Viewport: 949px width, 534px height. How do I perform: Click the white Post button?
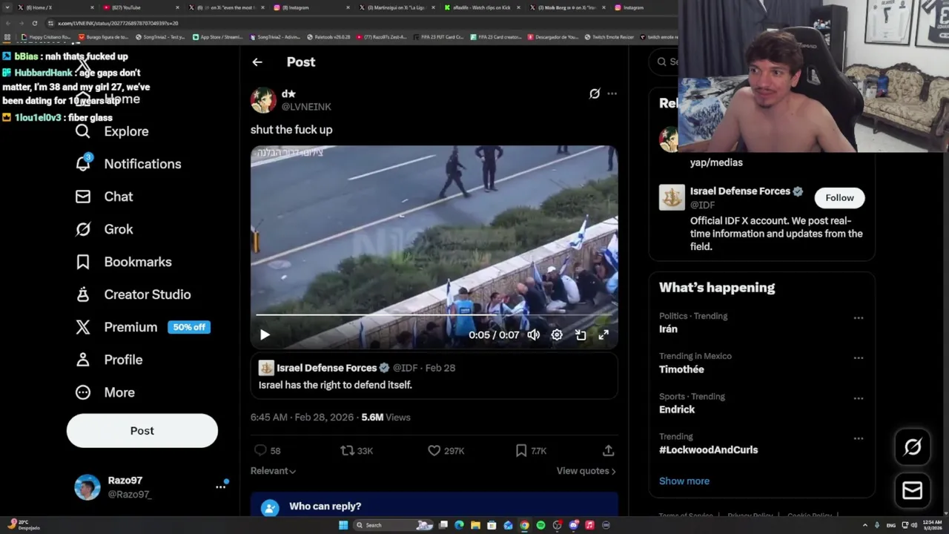click(142, 431)
